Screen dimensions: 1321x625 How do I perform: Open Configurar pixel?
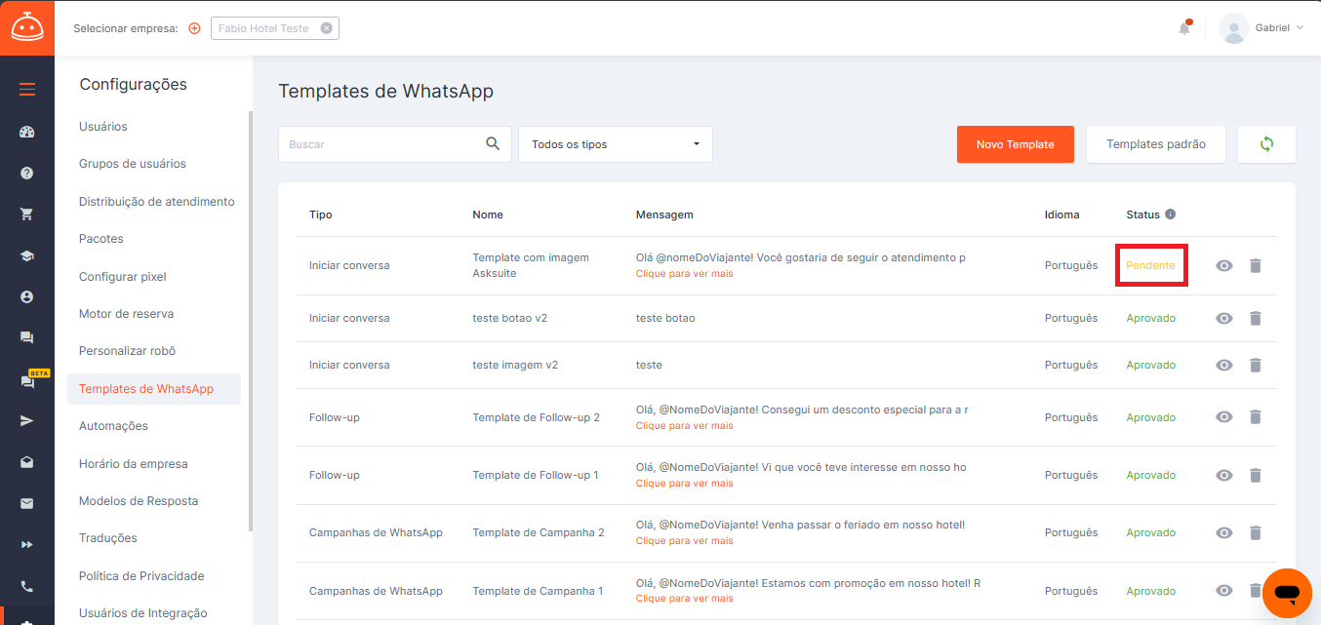click(x=123, y=277)
